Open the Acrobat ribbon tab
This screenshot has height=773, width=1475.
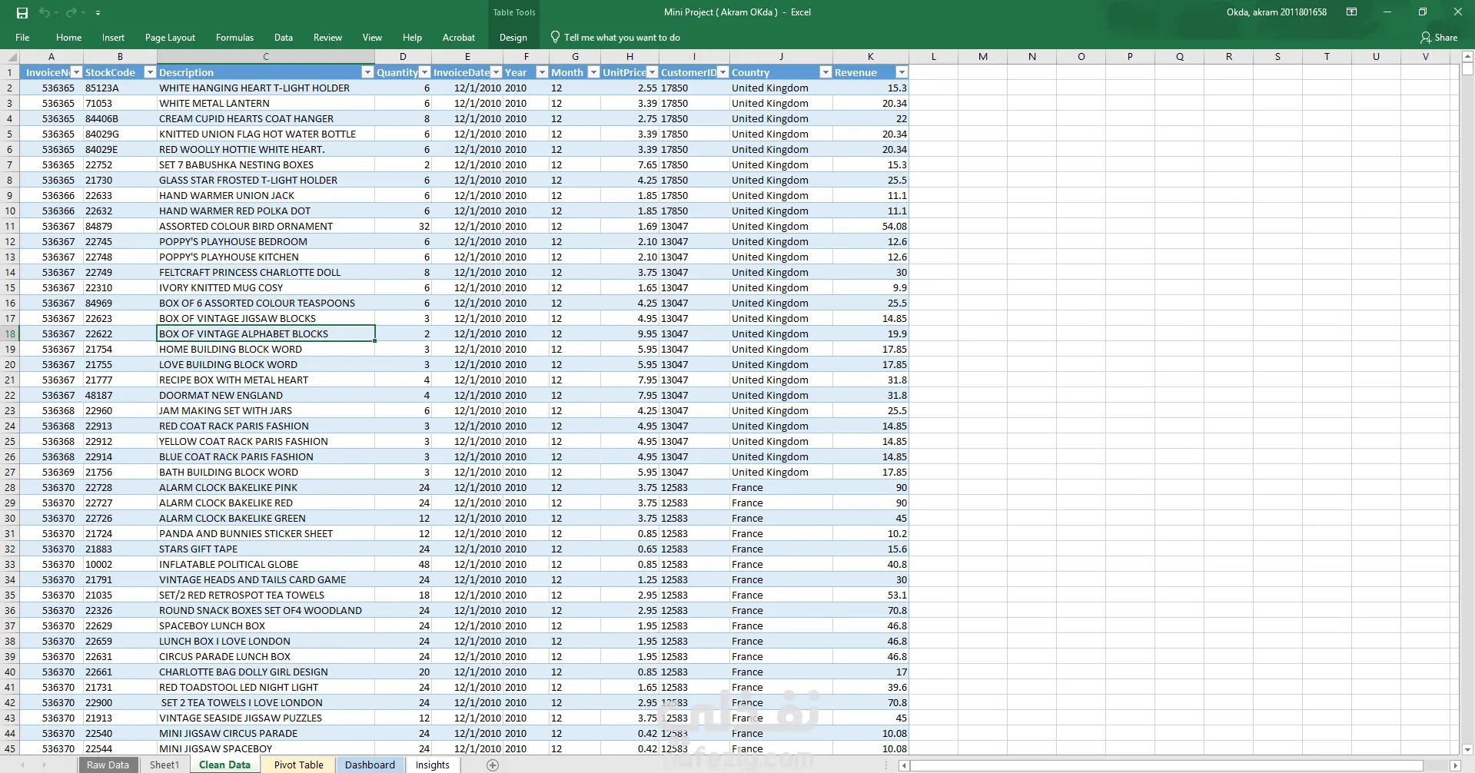point(459,38)
